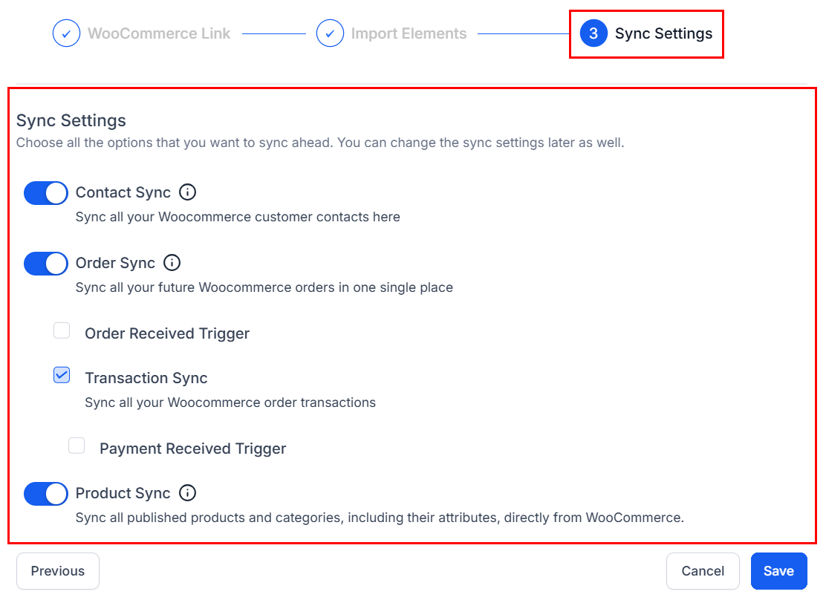Click the step 3 number badge
826x603 pixels.
pyautogui.click(x=594, y=33)
